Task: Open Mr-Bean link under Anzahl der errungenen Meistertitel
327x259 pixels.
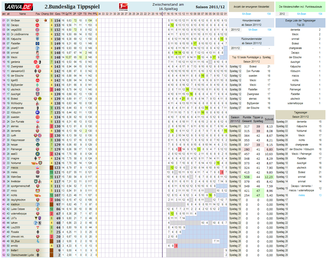Action: pos(246,14)
